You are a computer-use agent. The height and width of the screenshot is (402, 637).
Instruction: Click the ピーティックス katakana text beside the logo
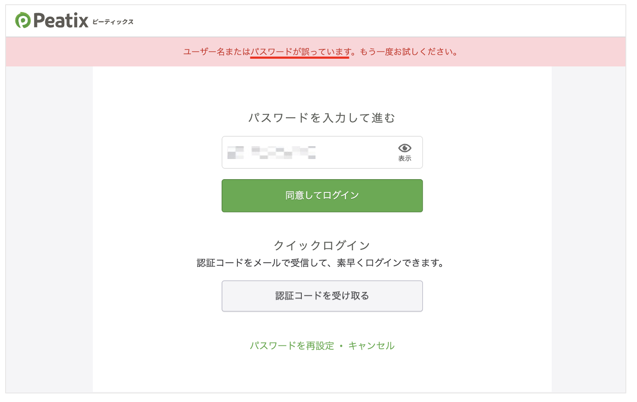tap(113, 22)
